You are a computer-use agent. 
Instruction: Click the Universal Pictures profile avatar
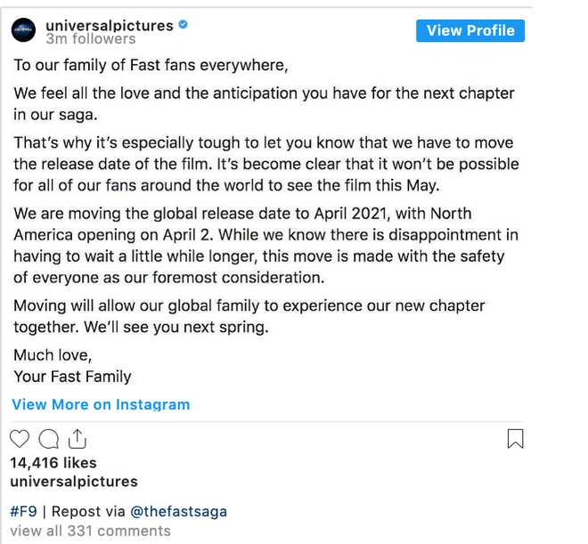[23, 30]
